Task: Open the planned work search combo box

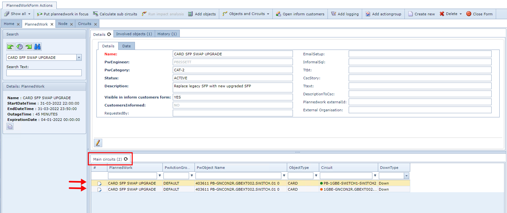Action: (x=79, y=58)
